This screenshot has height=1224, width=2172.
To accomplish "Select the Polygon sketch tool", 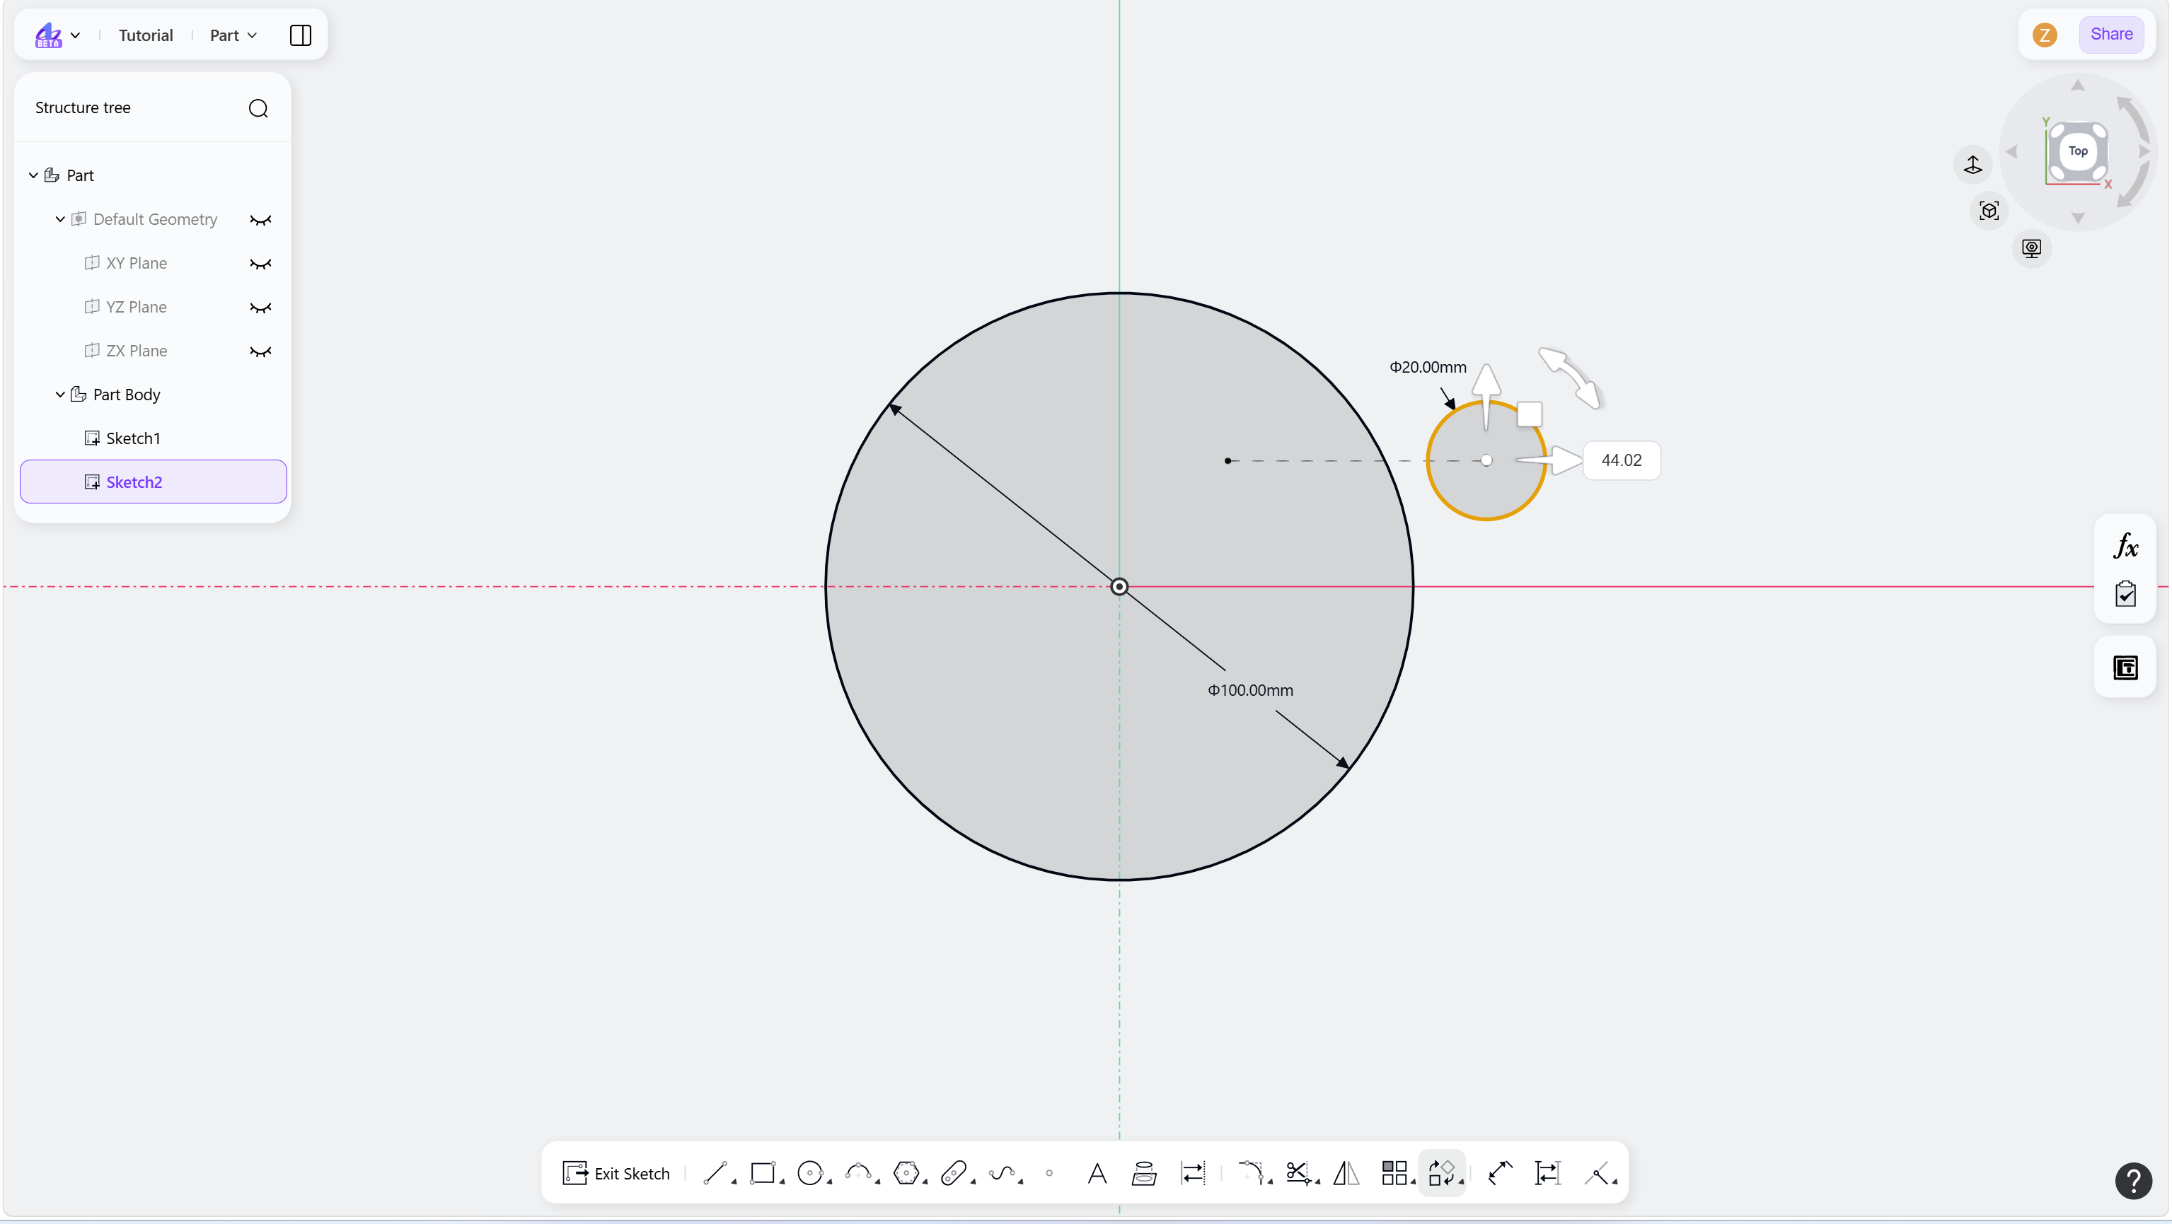I will pos(906,1172).
